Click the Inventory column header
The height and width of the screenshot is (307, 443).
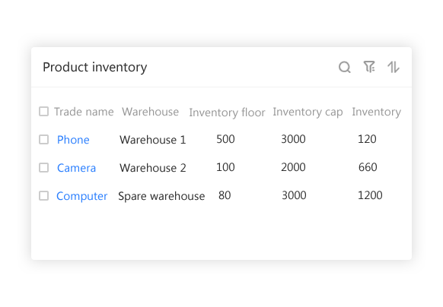pyautogui.click(x=376, y=112)
